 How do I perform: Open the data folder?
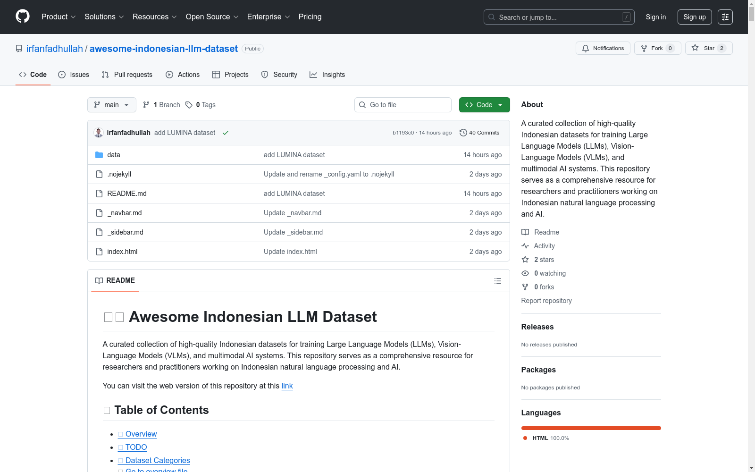point(114,155)
